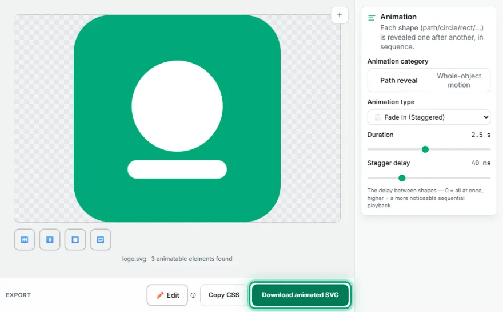
Task: Adjust the Stagger delay slider handle
Action: click(402, 177)
